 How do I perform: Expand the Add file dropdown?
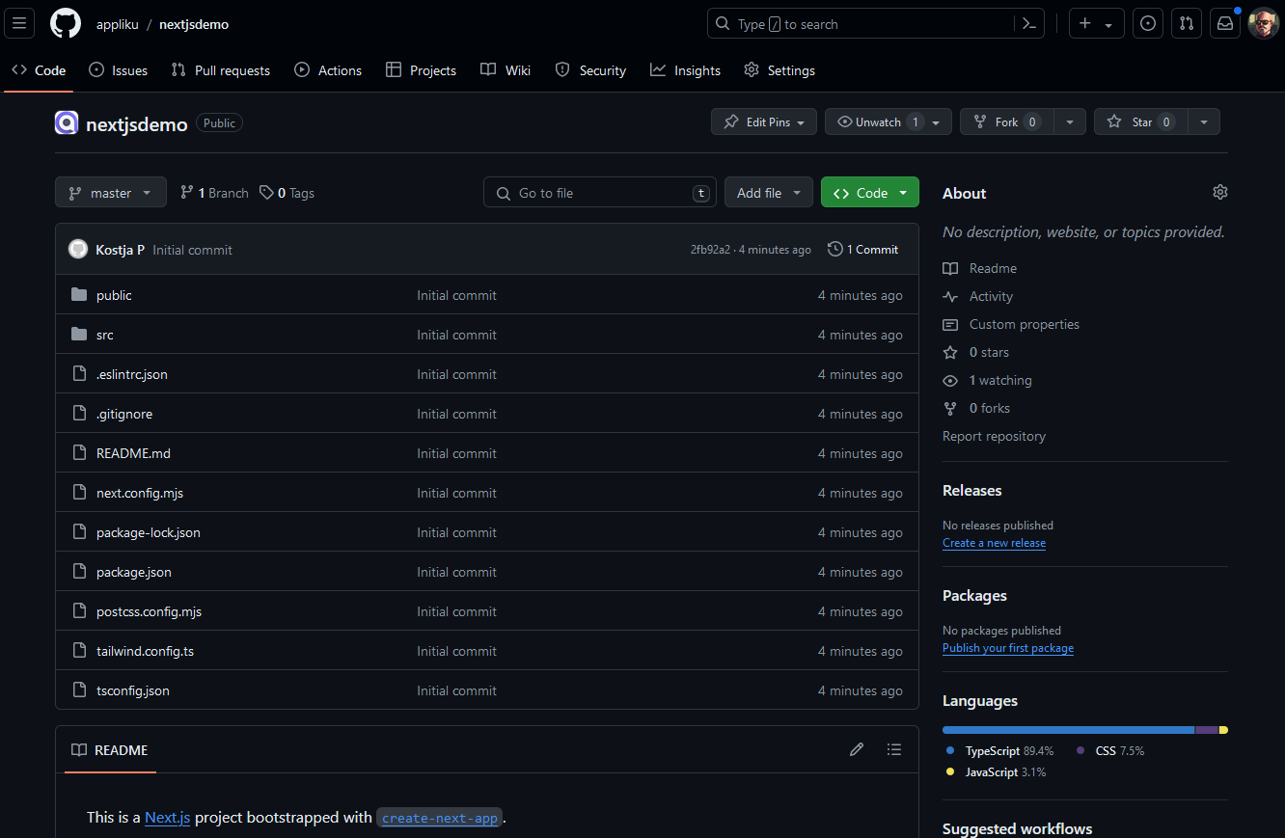769,193
